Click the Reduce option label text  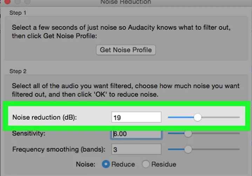point(123,164)
